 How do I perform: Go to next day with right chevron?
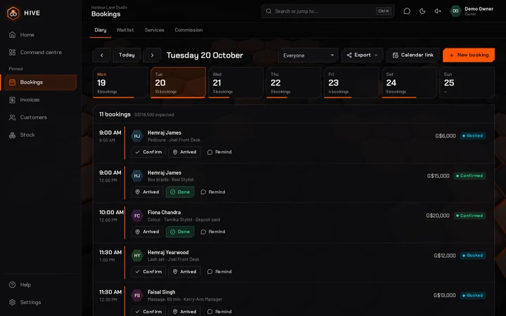click(x=153, y=55)
